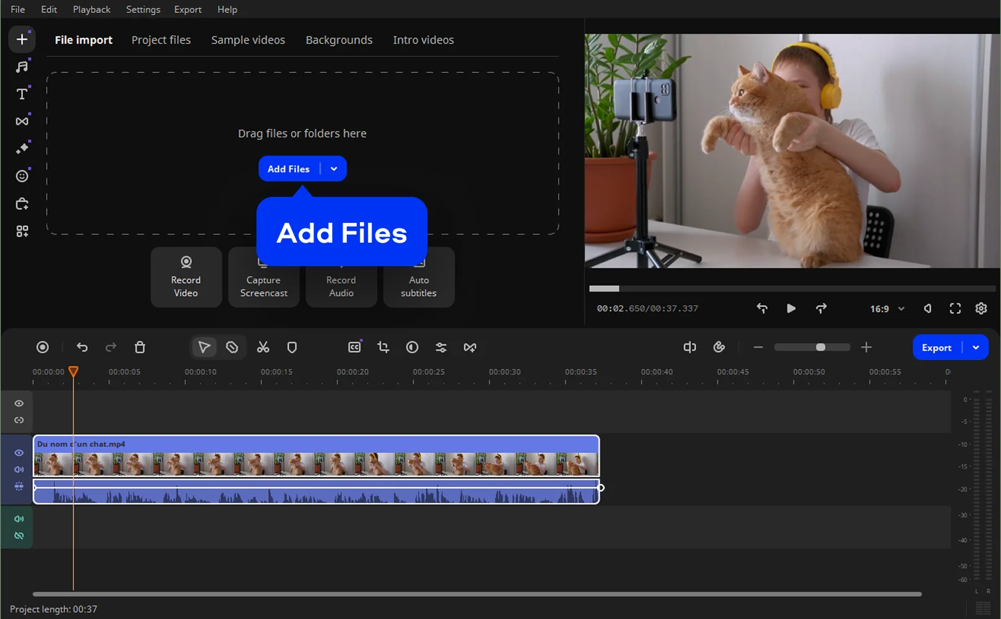Select the scissors Split tool
The height and width of the screenshot is (619, 1001).
263,347
